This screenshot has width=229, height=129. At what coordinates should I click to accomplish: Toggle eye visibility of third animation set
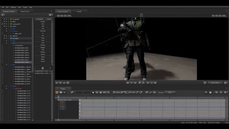(4, 24)
